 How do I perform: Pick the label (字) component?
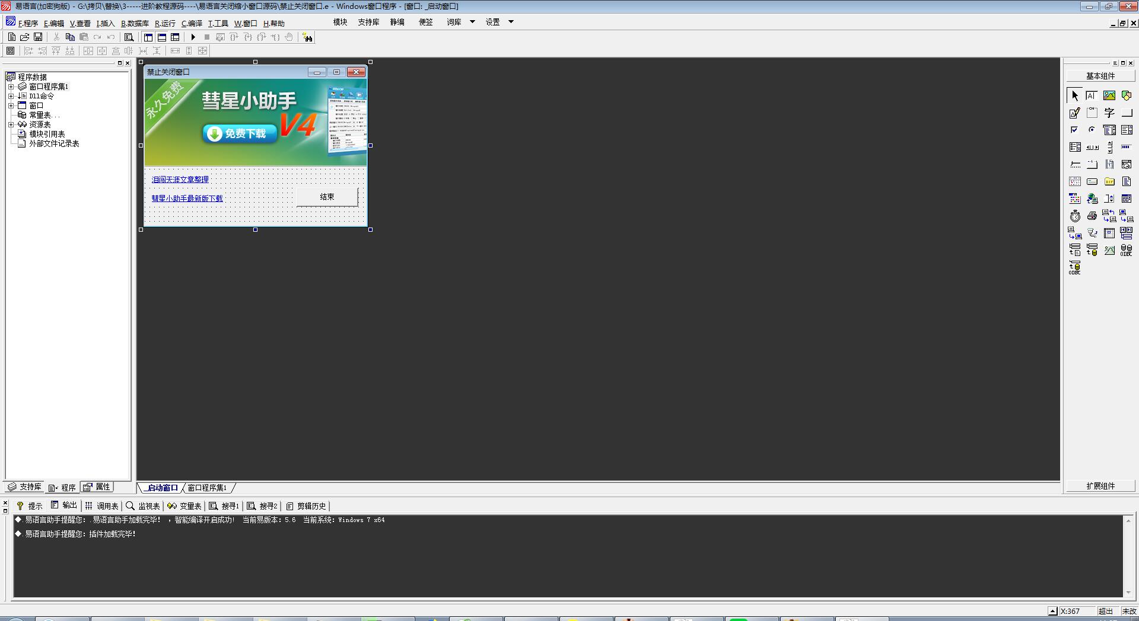tap(1109, 113)
